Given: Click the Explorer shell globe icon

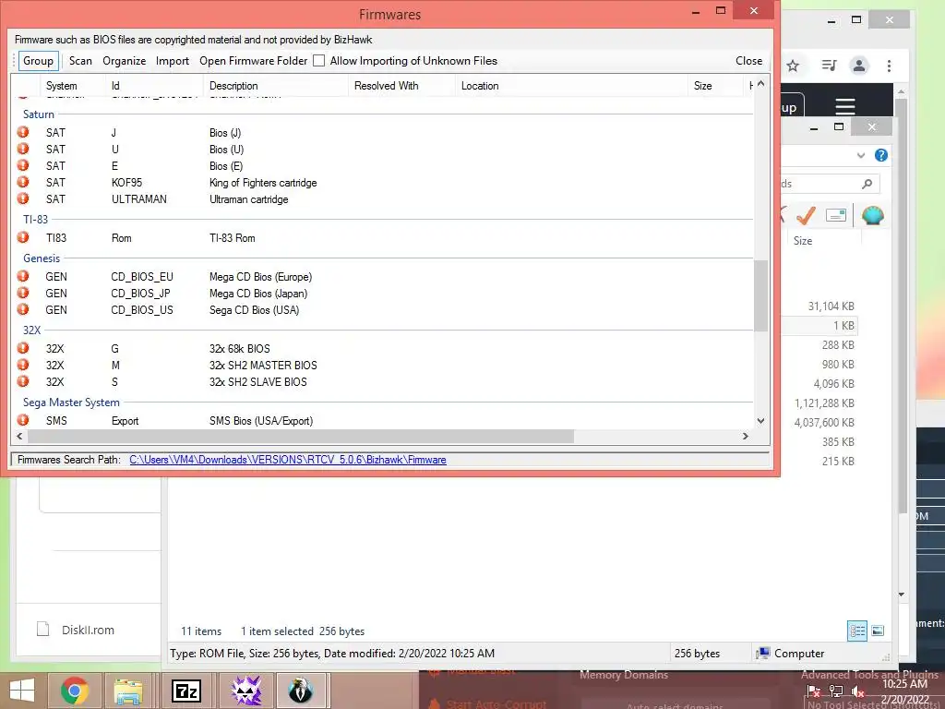Looking at the screenshot, I should pos(872,215).
